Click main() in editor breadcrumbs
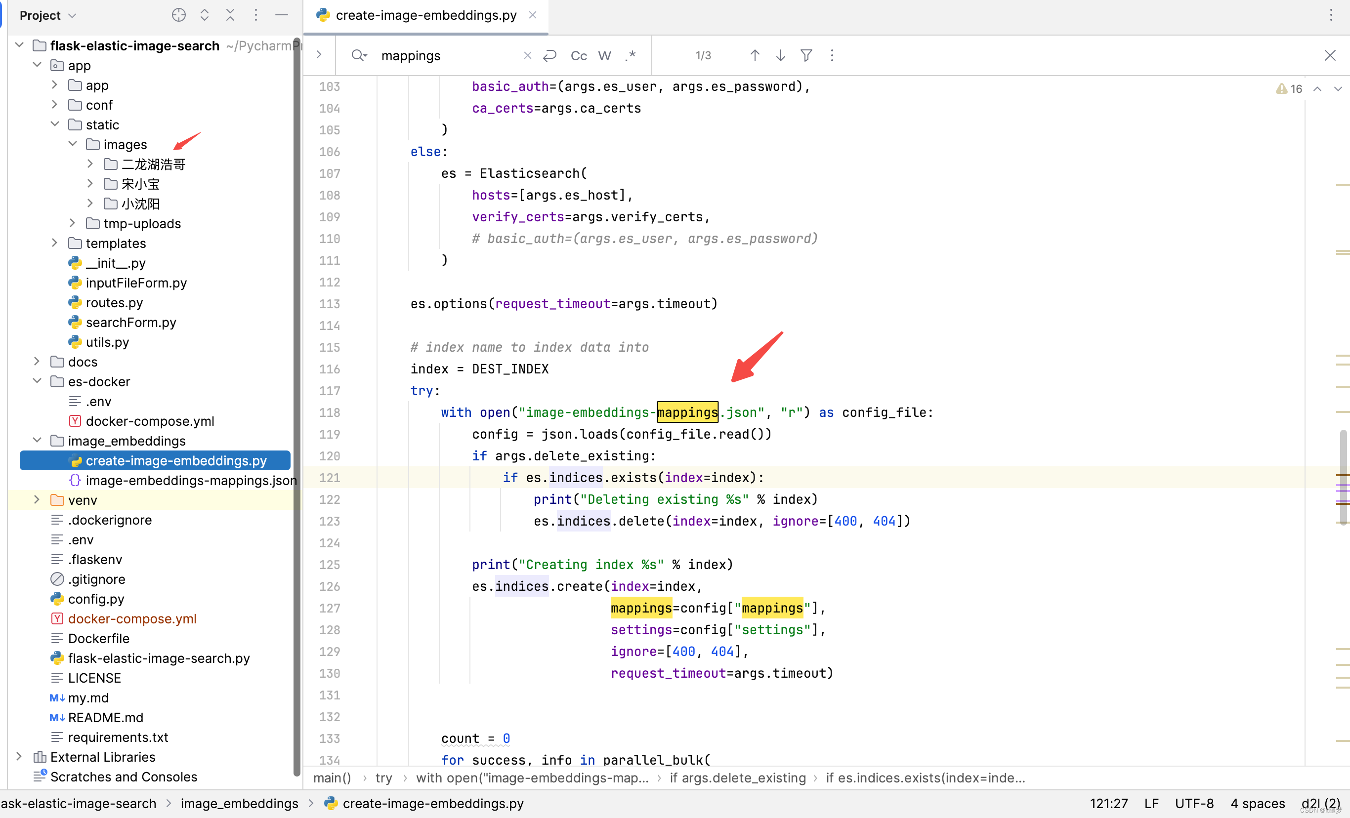The height and width of the screenshot is (818, 1350). [332, 777]
